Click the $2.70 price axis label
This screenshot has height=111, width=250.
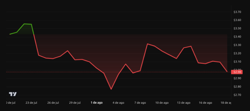[x=237, y=95]
